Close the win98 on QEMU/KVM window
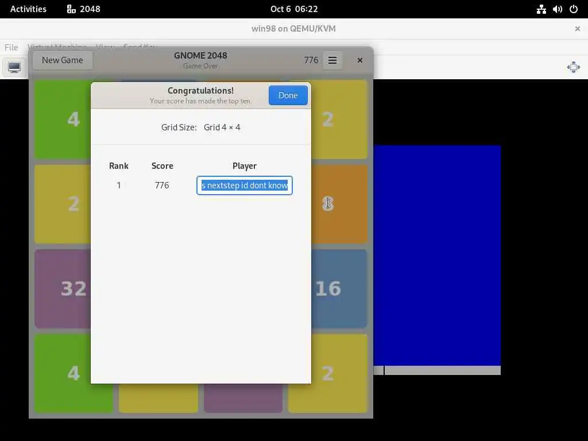 pos(578,29)
